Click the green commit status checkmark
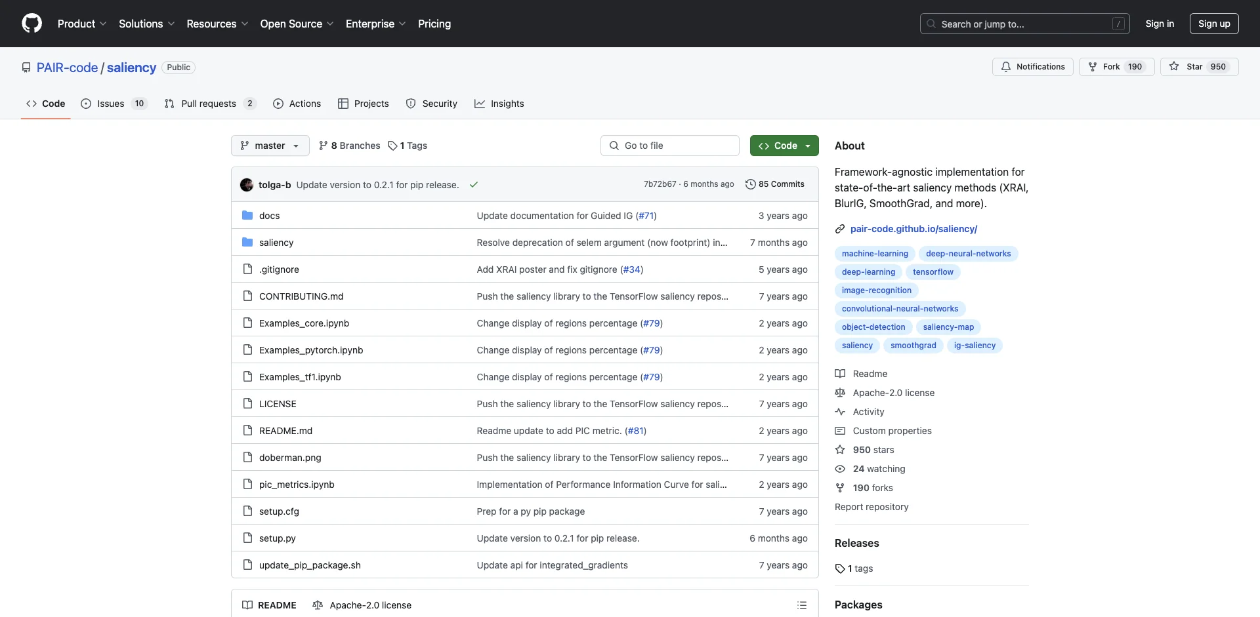Screen dimensions: 1260x617 [473, 185]
